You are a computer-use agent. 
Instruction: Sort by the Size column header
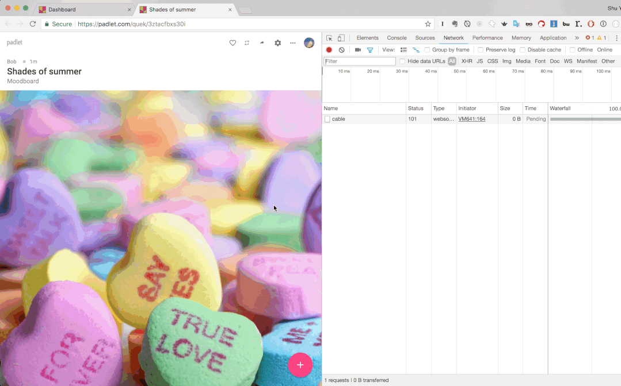[x=510, y=108]
